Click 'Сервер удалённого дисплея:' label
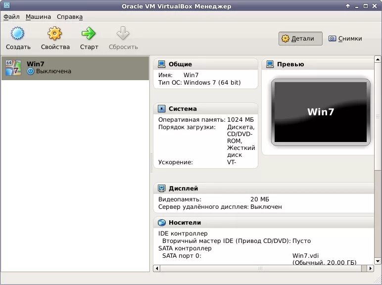Screen dimensions: 382x285 click(x=203, y=207)
